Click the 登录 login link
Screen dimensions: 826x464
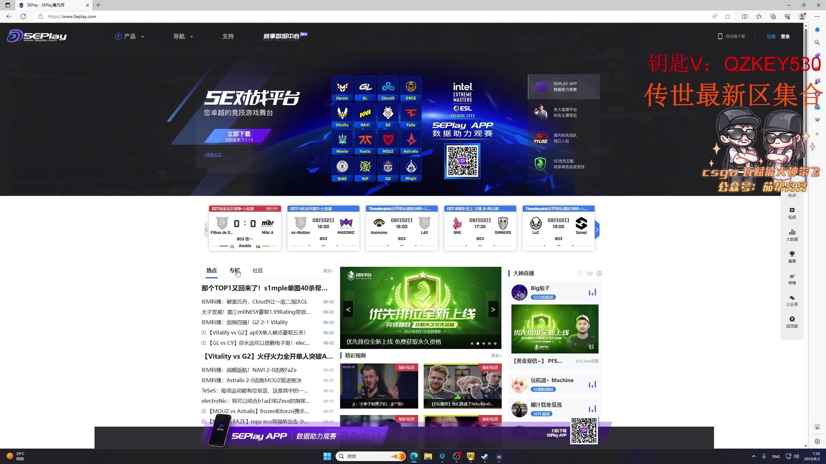click(785, 36)
